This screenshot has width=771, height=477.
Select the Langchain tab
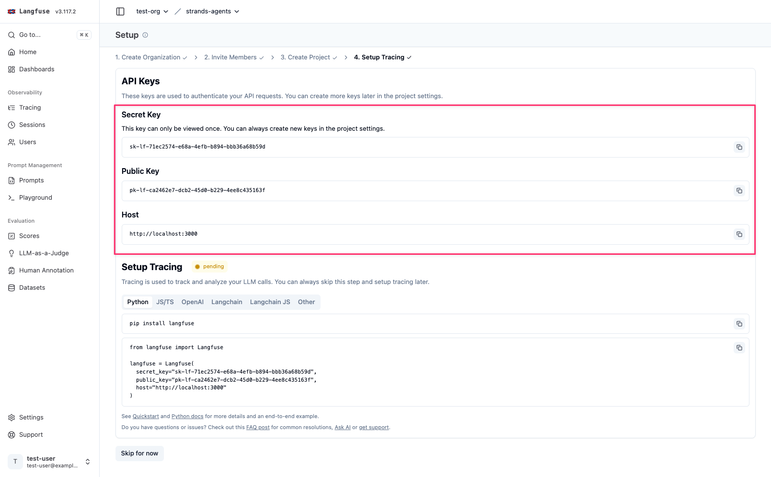pos(227,302)
